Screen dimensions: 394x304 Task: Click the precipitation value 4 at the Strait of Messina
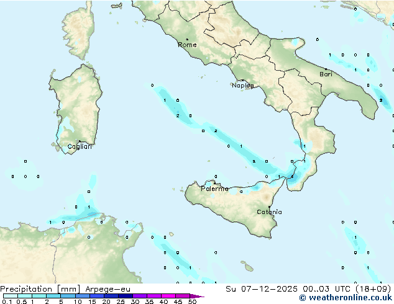tap(292, 177)
